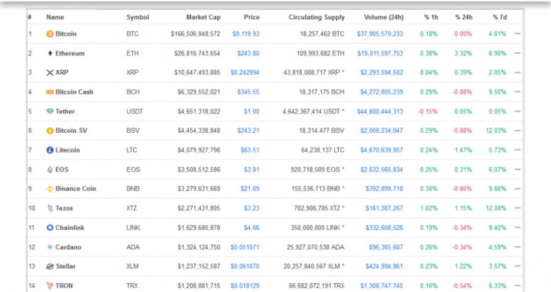The height and width of the screenshot is (292, 551).
Task: Click the TRON triangle logo icon
Action: tap(50, 286)
